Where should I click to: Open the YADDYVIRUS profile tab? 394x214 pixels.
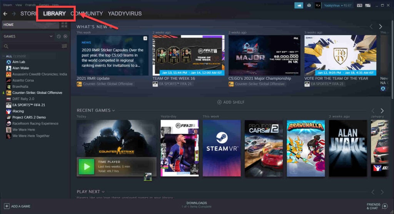click(x=125, y=13)
